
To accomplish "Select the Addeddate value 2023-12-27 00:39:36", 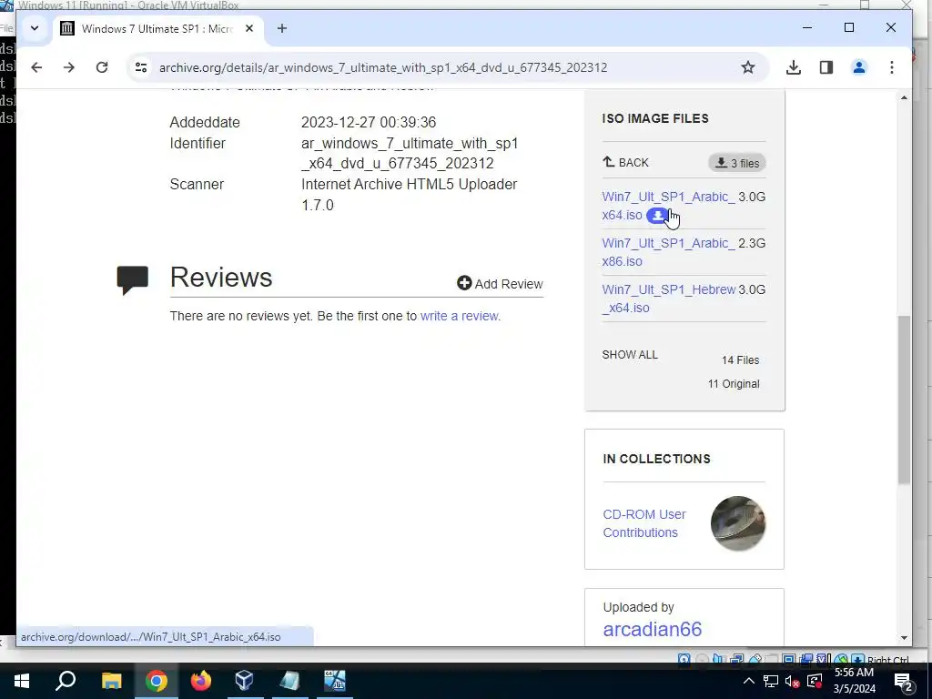I will coord(369,123).
